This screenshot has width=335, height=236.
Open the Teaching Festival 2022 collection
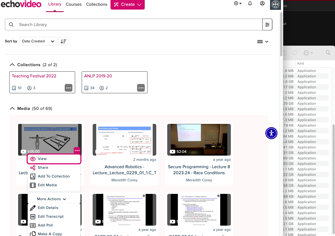tap(34, 76)
